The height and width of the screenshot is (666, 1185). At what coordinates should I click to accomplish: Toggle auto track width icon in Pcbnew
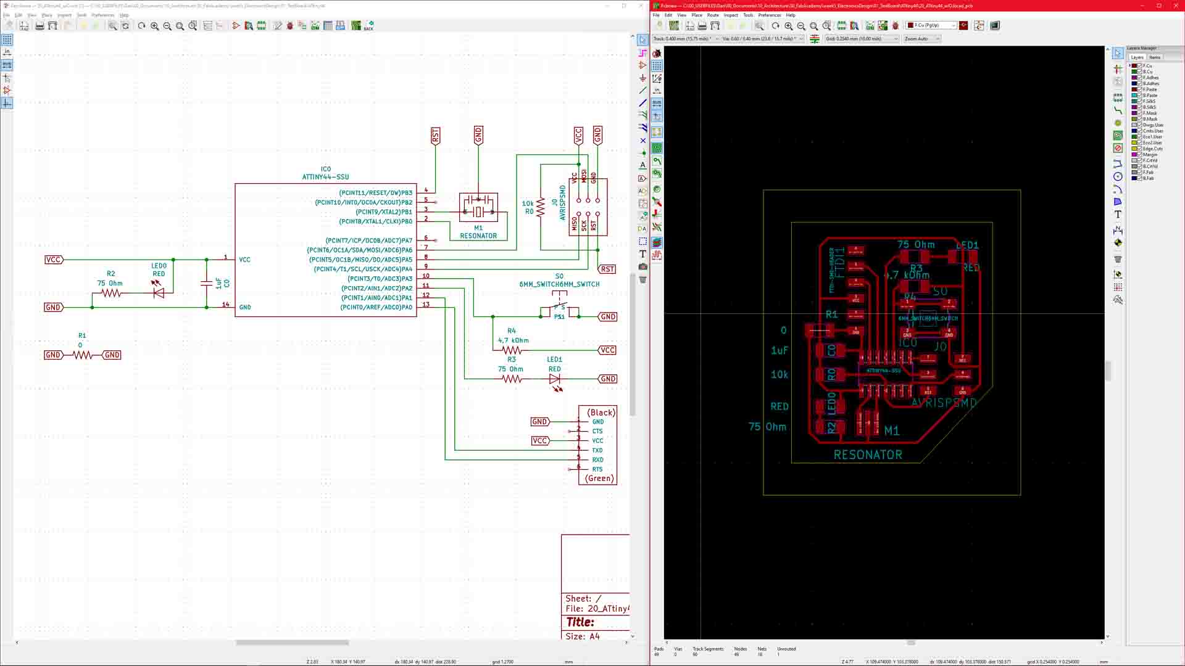(815, 39)
